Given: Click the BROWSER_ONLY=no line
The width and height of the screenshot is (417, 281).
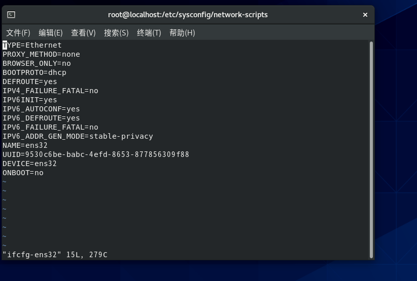Looking at the screenshot, I should pyautogui.click(x=37, y=63).
